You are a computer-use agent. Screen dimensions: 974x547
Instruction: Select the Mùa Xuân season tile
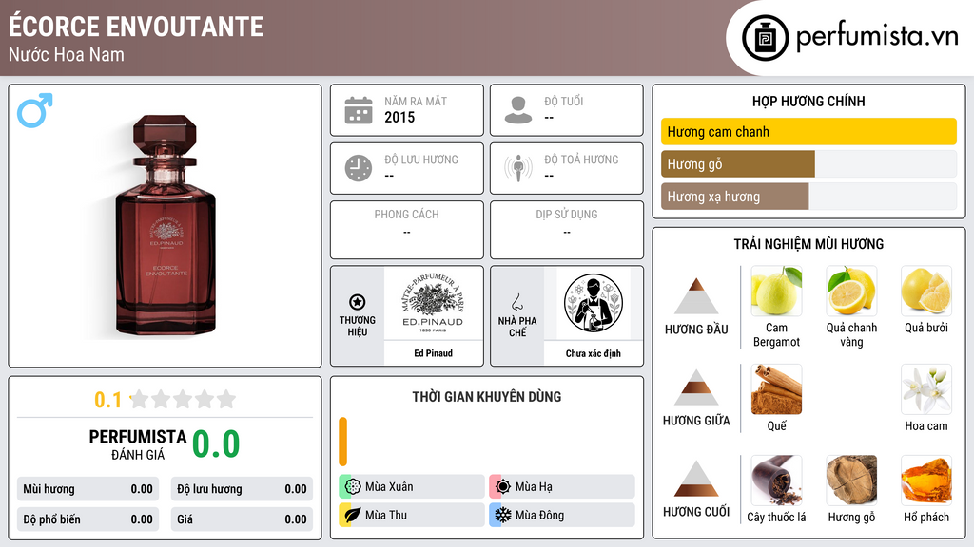(412, 487)
